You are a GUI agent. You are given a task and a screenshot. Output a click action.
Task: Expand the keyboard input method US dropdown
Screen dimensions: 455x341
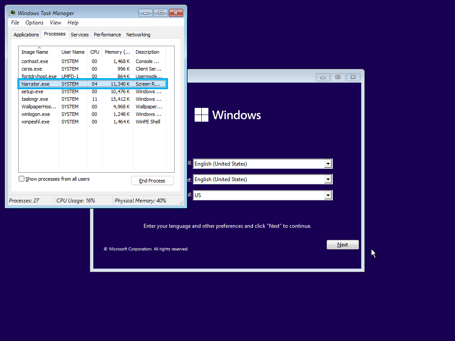tap(328, 195)
